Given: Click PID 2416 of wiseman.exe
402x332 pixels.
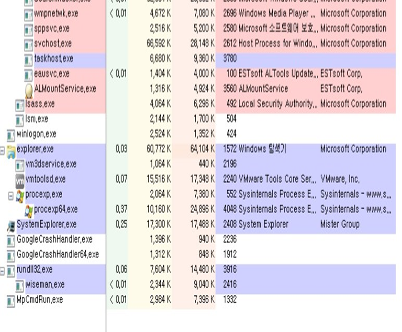Looking at the screenshot, I should (230, 285).
